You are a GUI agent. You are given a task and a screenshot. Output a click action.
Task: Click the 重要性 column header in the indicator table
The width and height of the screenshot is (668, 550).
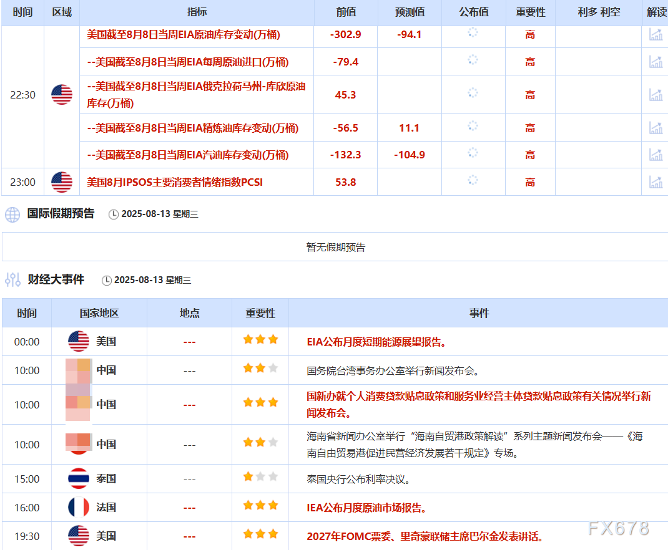coord(530,12)
